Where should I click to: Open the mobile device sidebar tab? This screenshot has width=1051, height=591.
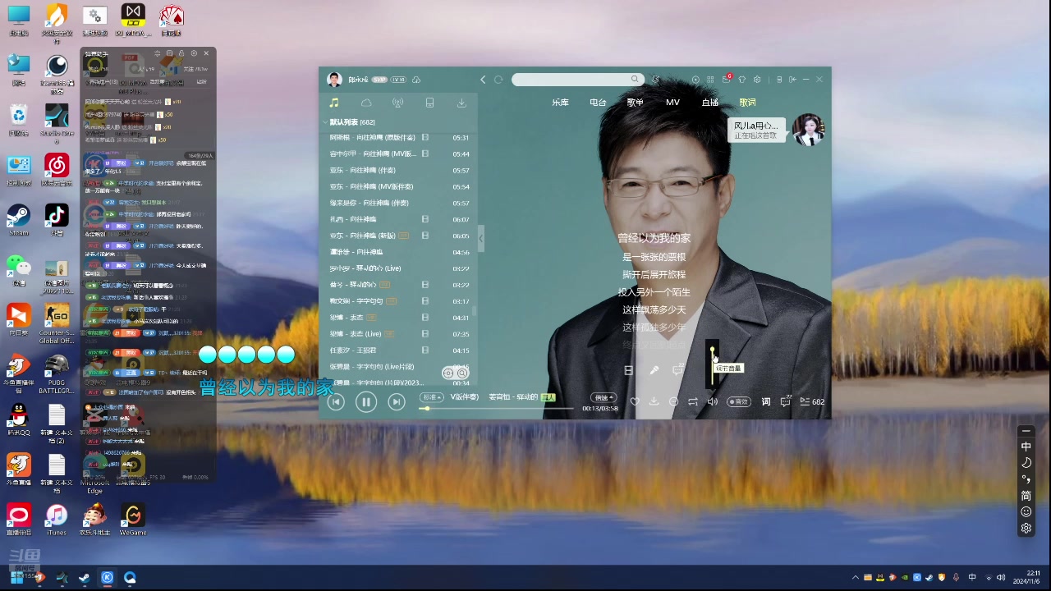pyautogui.click(x=429, y=103)
